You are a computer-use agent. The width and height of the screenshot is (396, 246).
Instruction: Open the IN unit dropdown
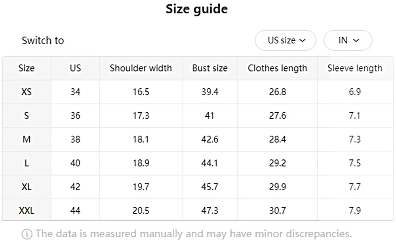348,40
